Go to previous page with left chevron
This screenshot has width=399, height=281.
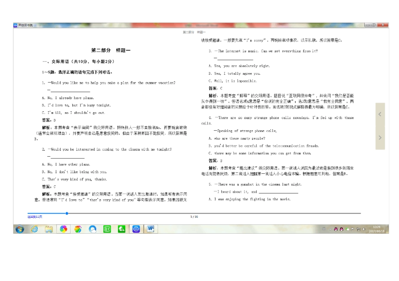tap(380, 114)
